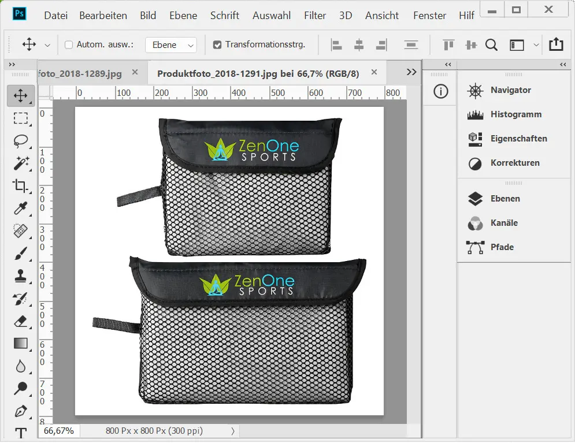This screenshot has width=575, height=443.
Task: Switch to the Produktfoto_2018-1291.jpg tab
Action: (x=258, y=73)
